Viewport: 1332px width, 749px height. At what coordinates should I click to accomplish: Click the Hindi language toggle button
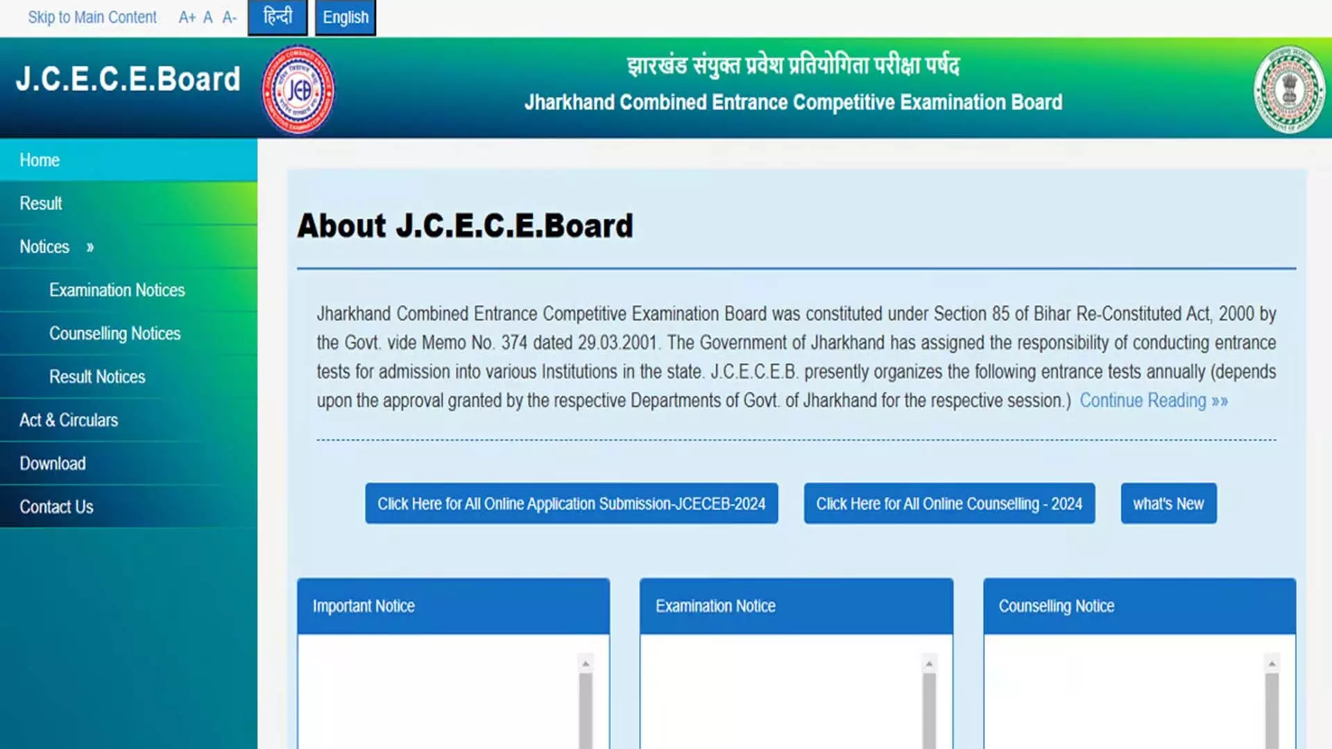tap(277, 17)
